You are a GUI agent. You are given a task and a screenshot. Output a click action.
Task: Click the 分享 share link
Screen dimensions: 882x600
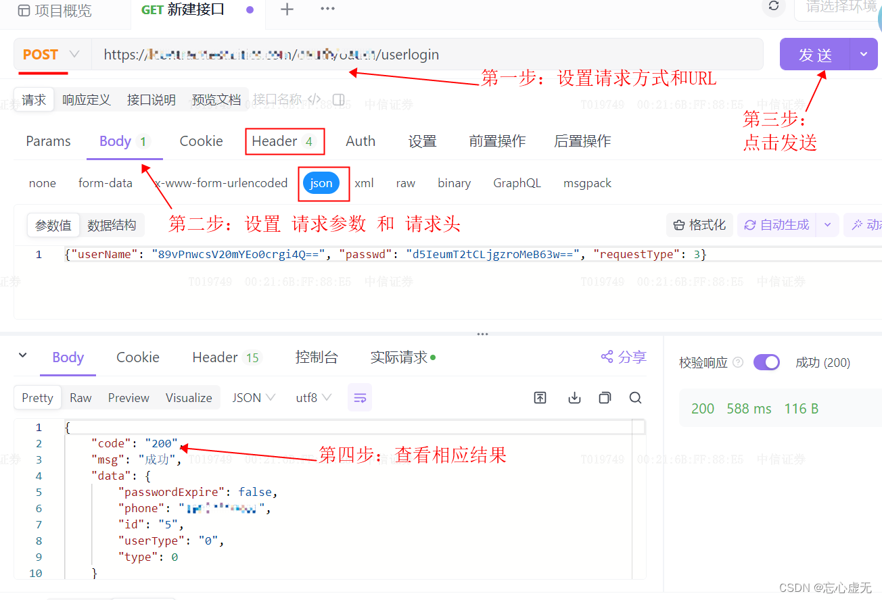point(624,357)
